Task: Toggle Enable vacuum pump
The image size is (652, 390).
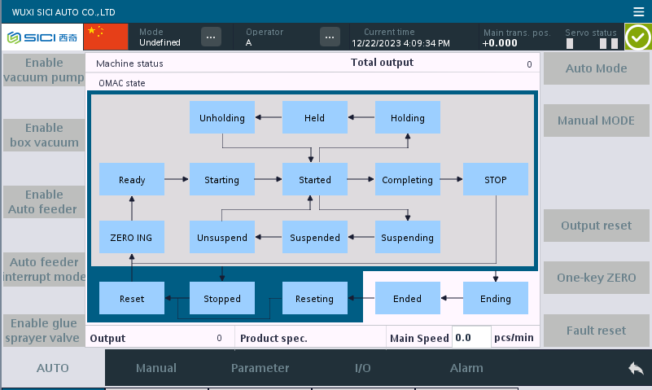Action: pos(43,70)
